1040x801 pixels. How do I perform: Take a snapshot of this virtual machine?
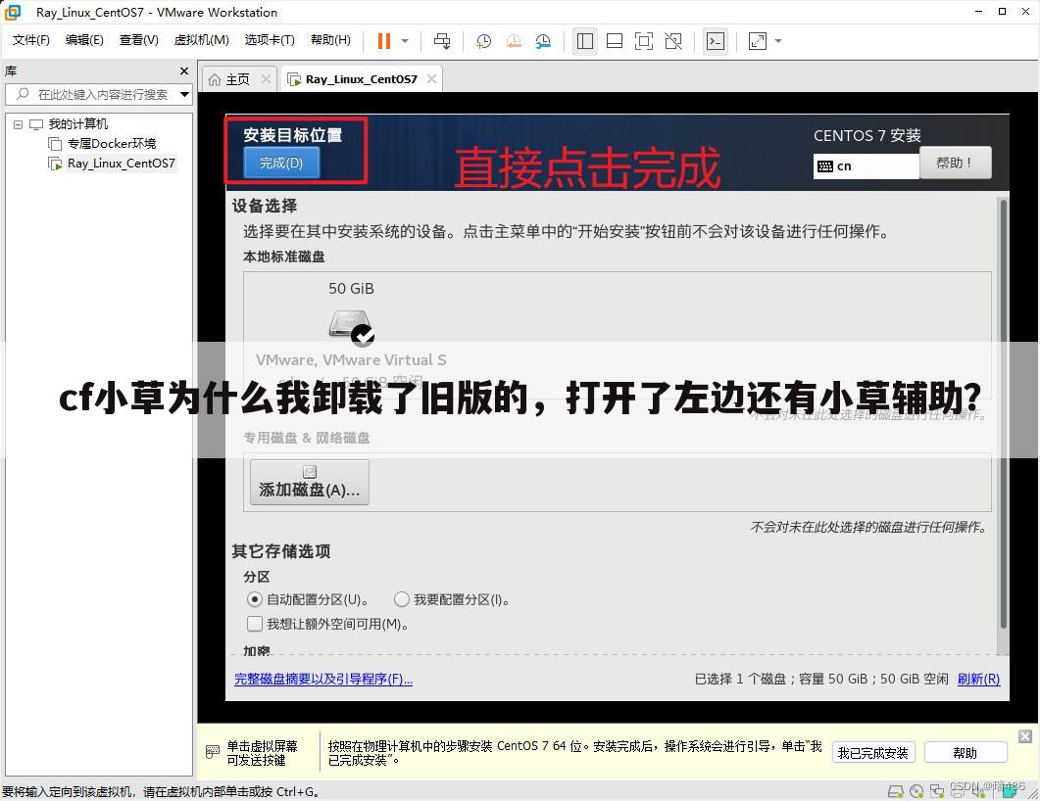[x=483, y=41]
